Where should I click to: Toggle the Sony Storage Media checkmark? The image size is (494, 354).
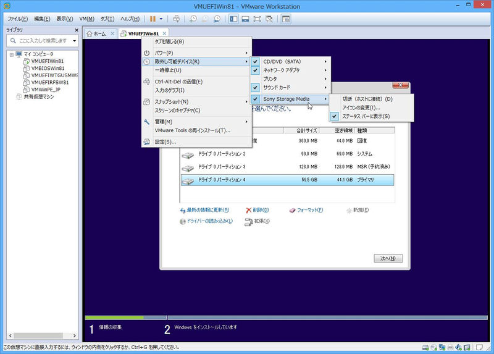pyautogui.click(x=255, y=99)
